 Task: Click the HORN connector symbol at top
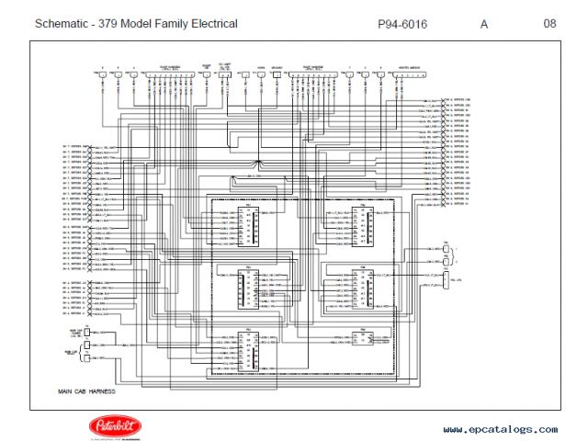point(262,73)
